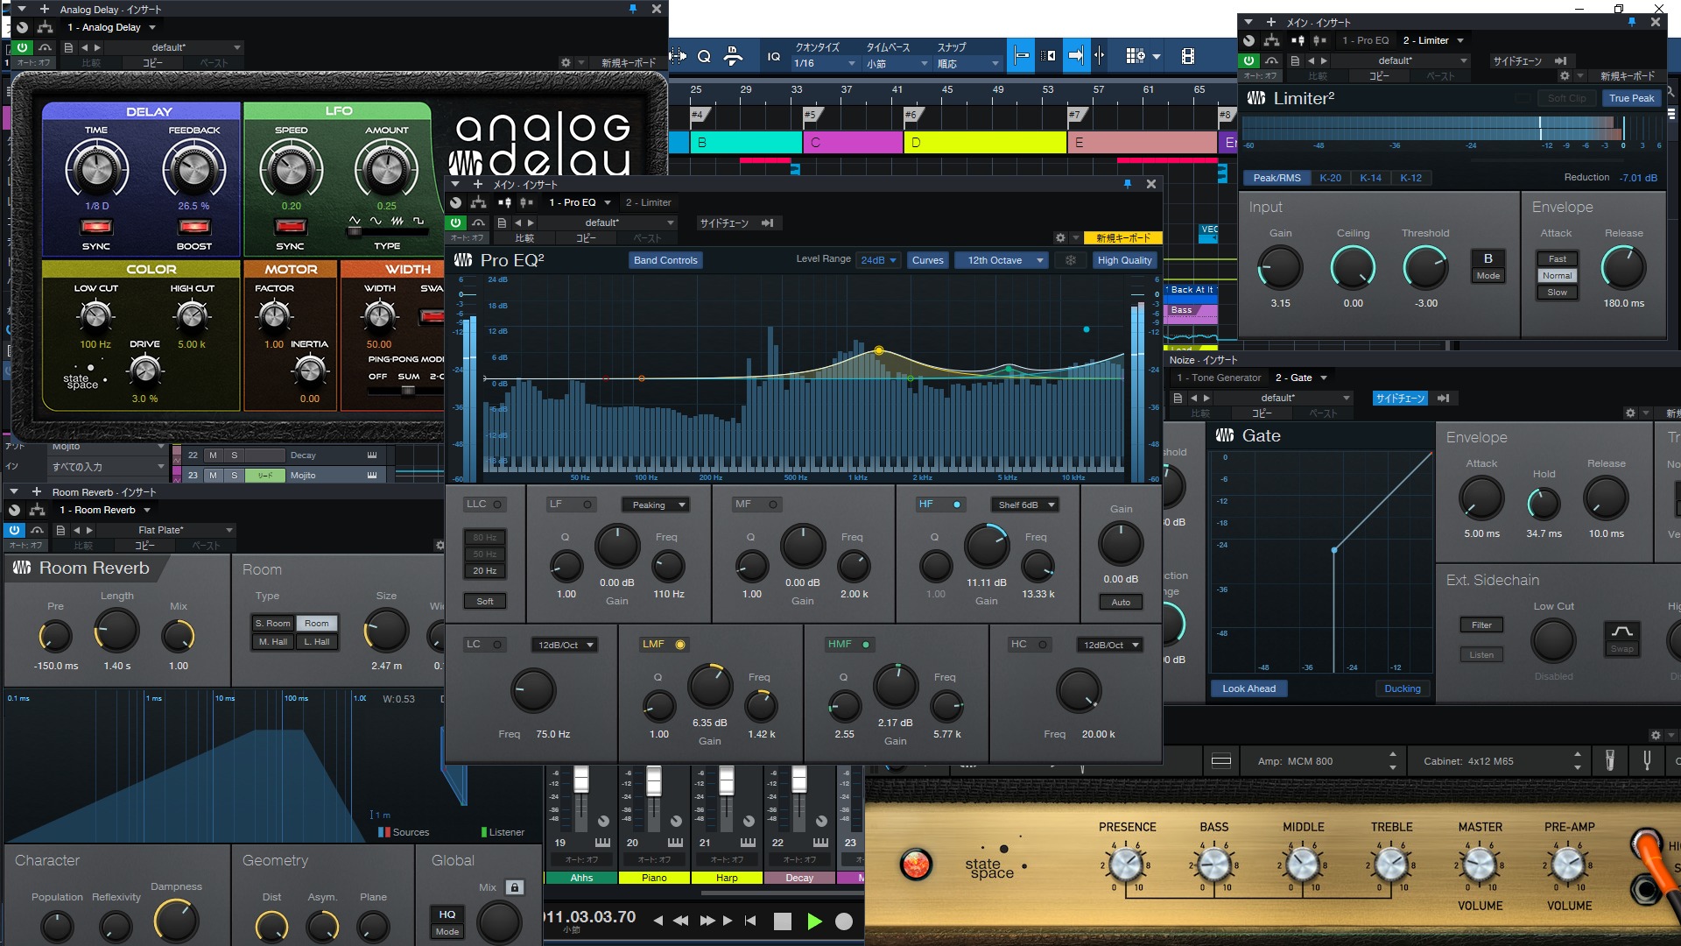Screen dimensions: 1681x946
Task: Toggle the snap-to-cursor toolbar icon
Action: [1021, 56]
